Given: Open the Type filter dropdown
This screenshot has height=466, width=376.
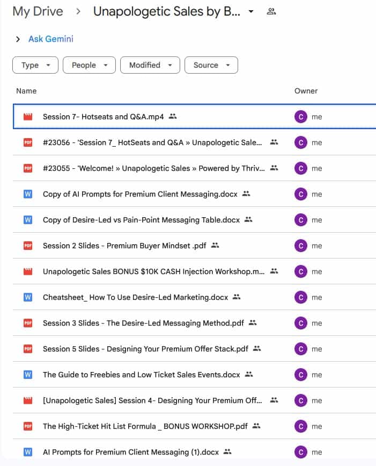Looking at the screenshot, I should [35, 65].
